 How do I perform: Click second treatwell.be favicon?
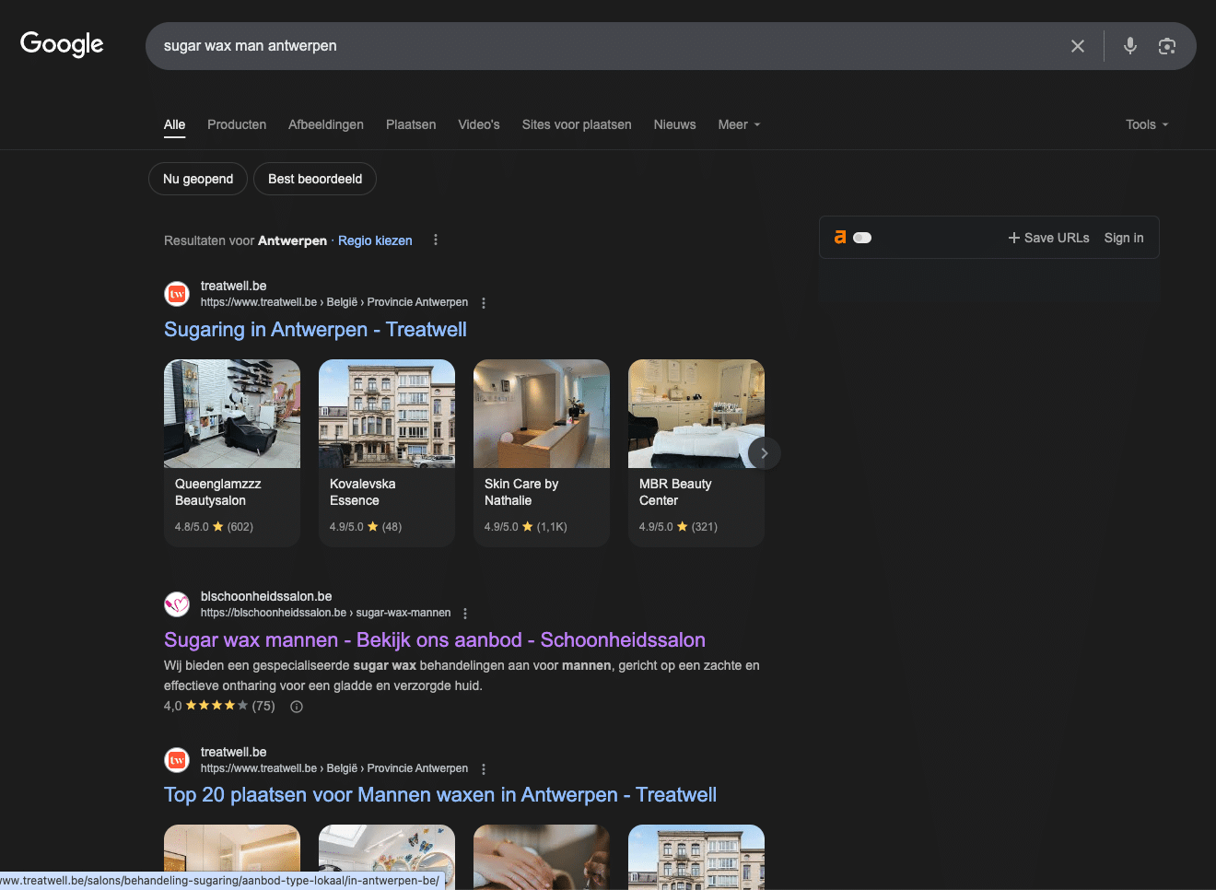point(177,760)
